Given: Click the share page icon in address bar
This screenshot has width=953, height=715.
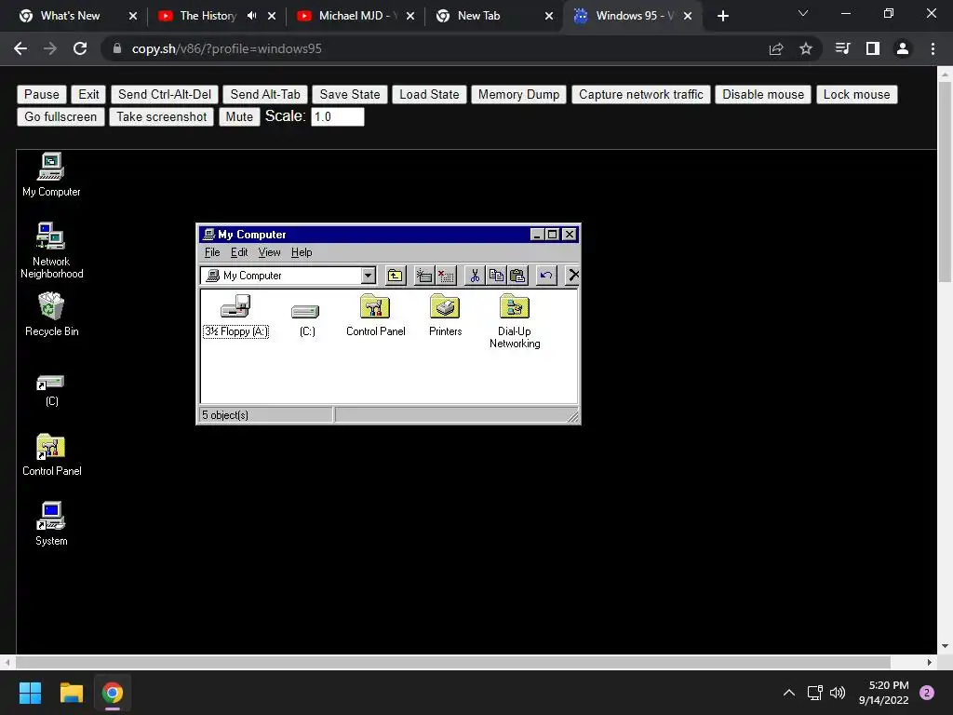Looking at the screenshot, I should point(776,48).
